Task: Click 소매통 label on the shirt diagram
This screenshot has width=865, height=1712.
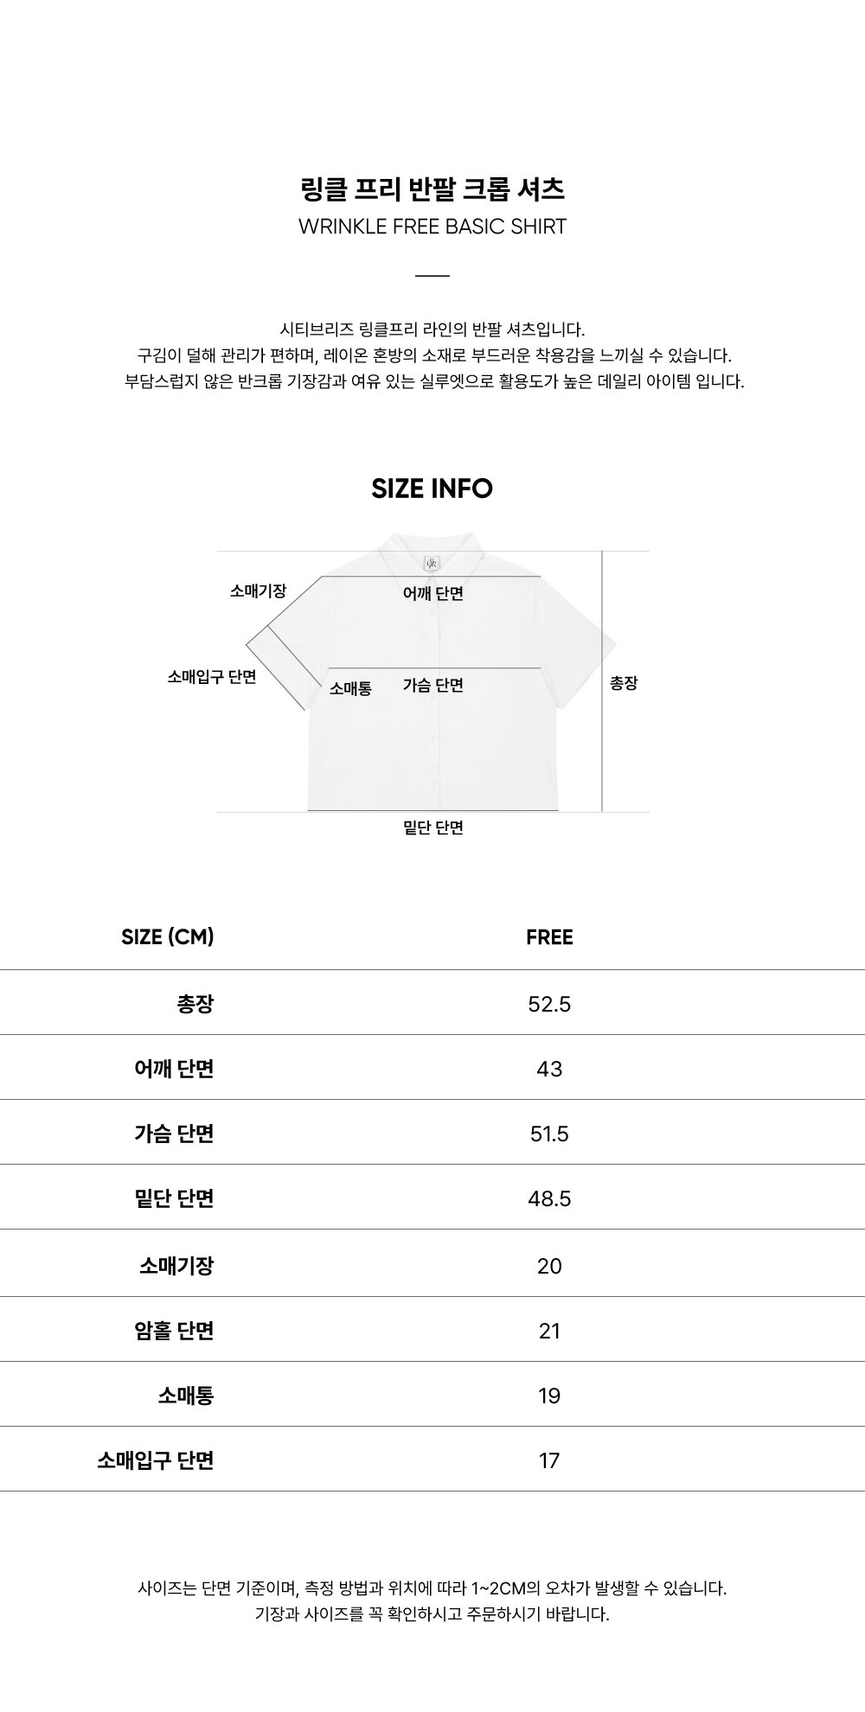Action: (x=350, y=689)
